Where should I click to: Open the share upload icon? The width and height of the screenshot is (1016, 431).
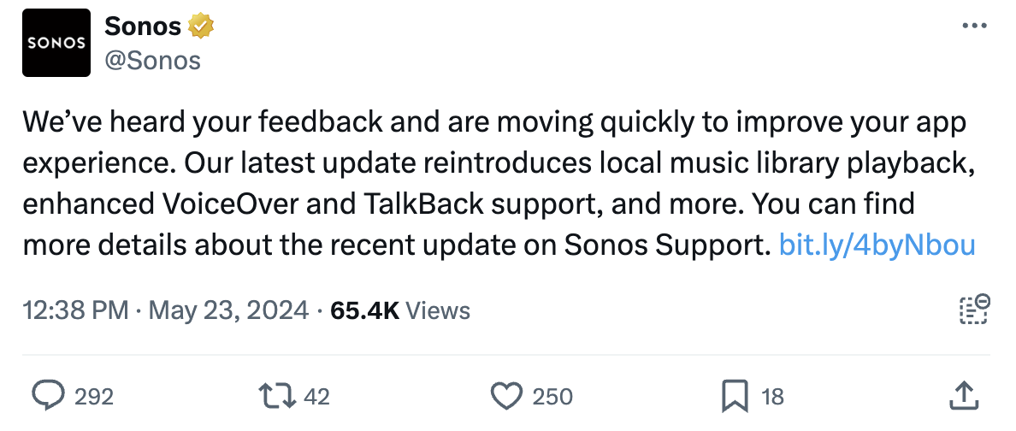pyautogui.click(x=963, y=395)
